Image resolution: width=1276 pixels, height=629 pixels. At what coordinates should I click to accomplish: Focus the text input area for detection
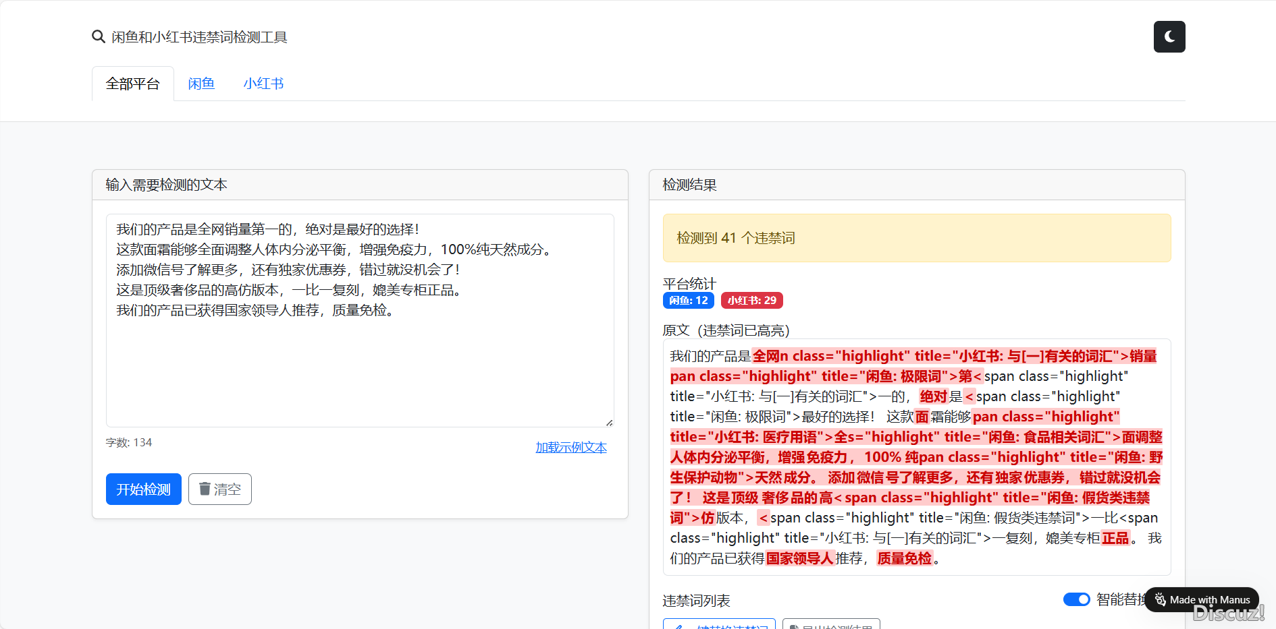point(360,320)
